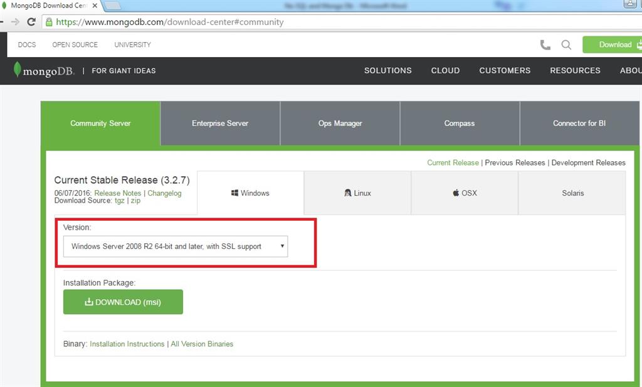Click the FOR GIANT IDEAS tagline
This screenshot has height=387, width=642.
tap(124, 70)
